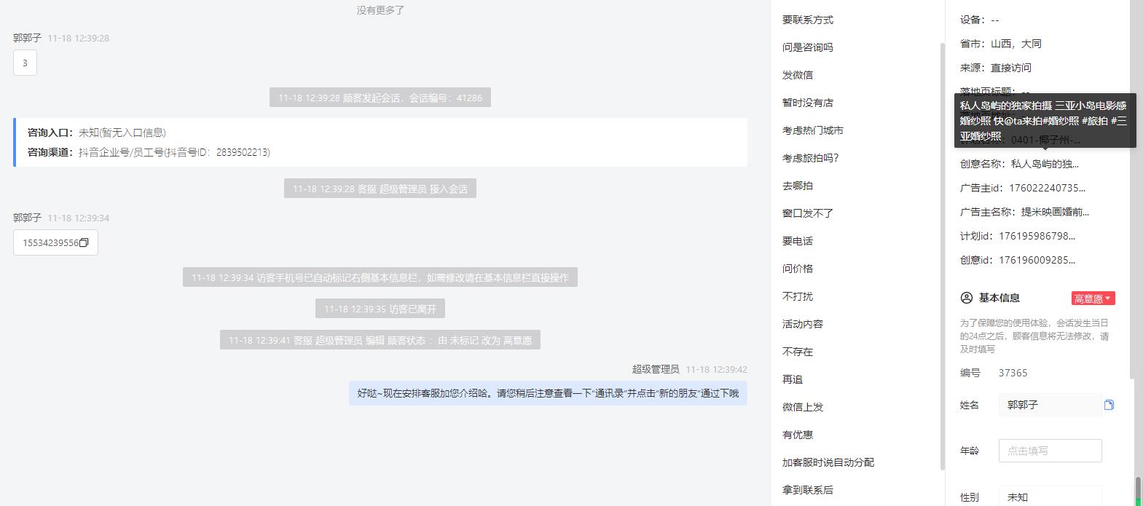Click the sent message bubble from 超级管理员
Image resolution: width=1143 pixels, height=506 pixels.
[x=548, y=393]
